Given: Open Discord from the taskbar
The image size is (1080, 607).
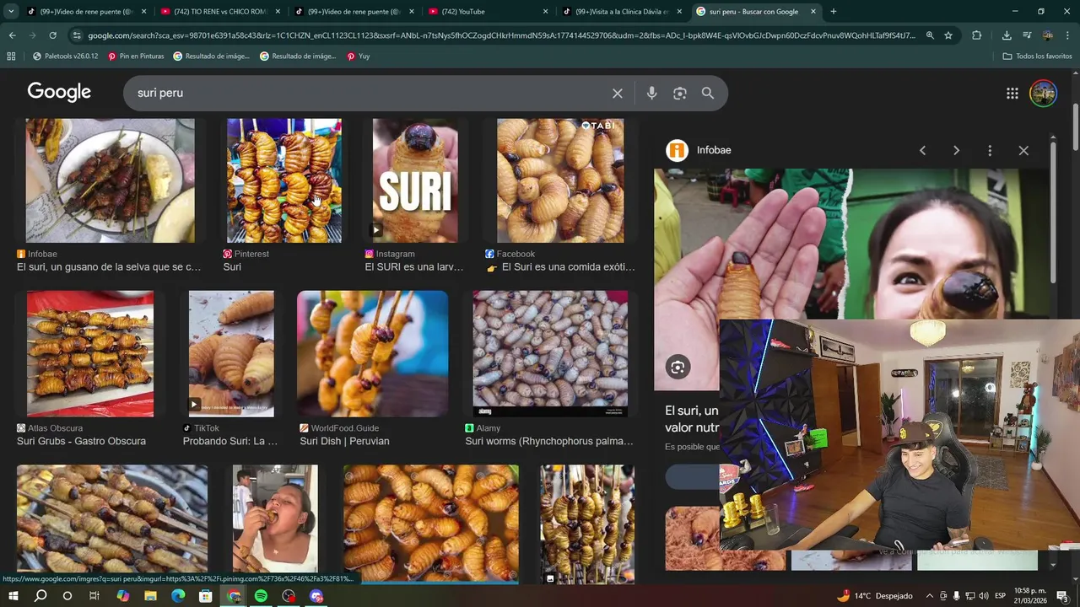Looking at the screenshot, I should tap(316, 596).
